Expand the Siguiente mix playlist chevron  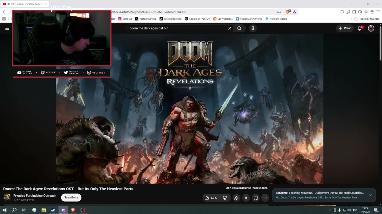(x=370, y=195)
